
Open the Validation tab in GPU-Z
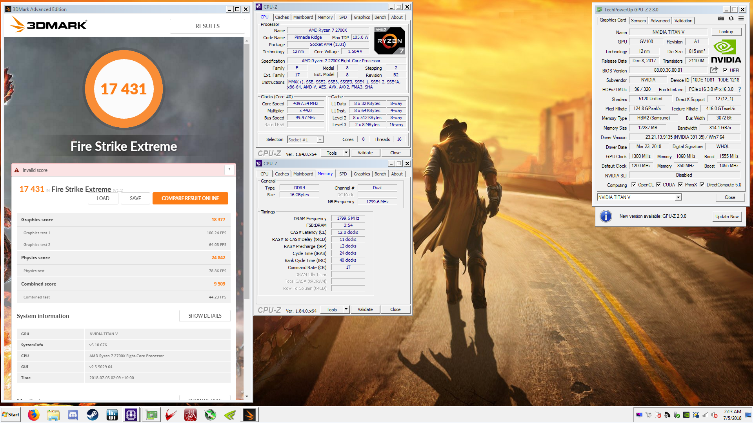point(683,21)
